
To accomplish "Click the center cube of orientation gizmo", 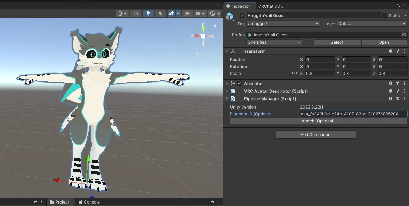I will pyautogui.click(x=203, y=36).
